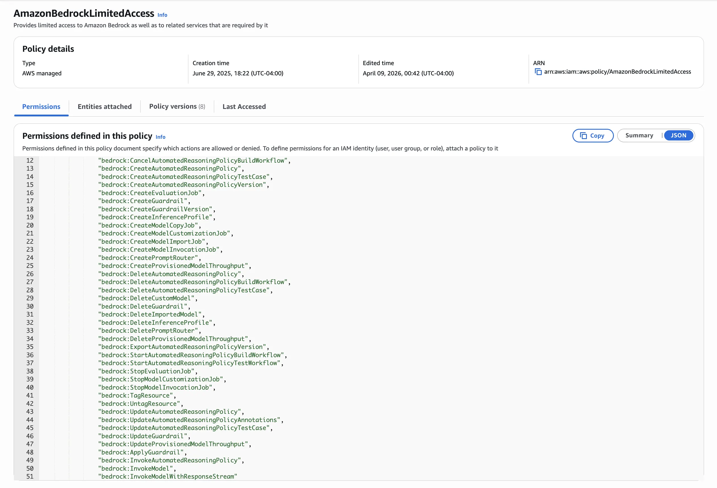Click the copy ARN icon

pyautogui.click(x=538, y=72)
